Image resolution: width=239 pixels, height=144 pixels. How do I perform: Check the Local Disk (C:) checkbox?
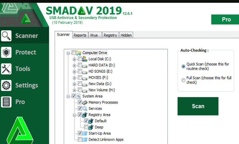point(80,59)
